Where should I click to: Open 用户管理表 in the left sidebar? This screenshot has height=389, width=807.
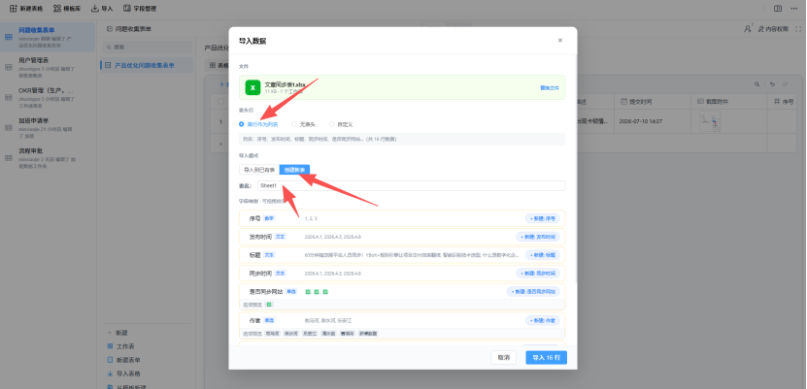coord(48,67)
